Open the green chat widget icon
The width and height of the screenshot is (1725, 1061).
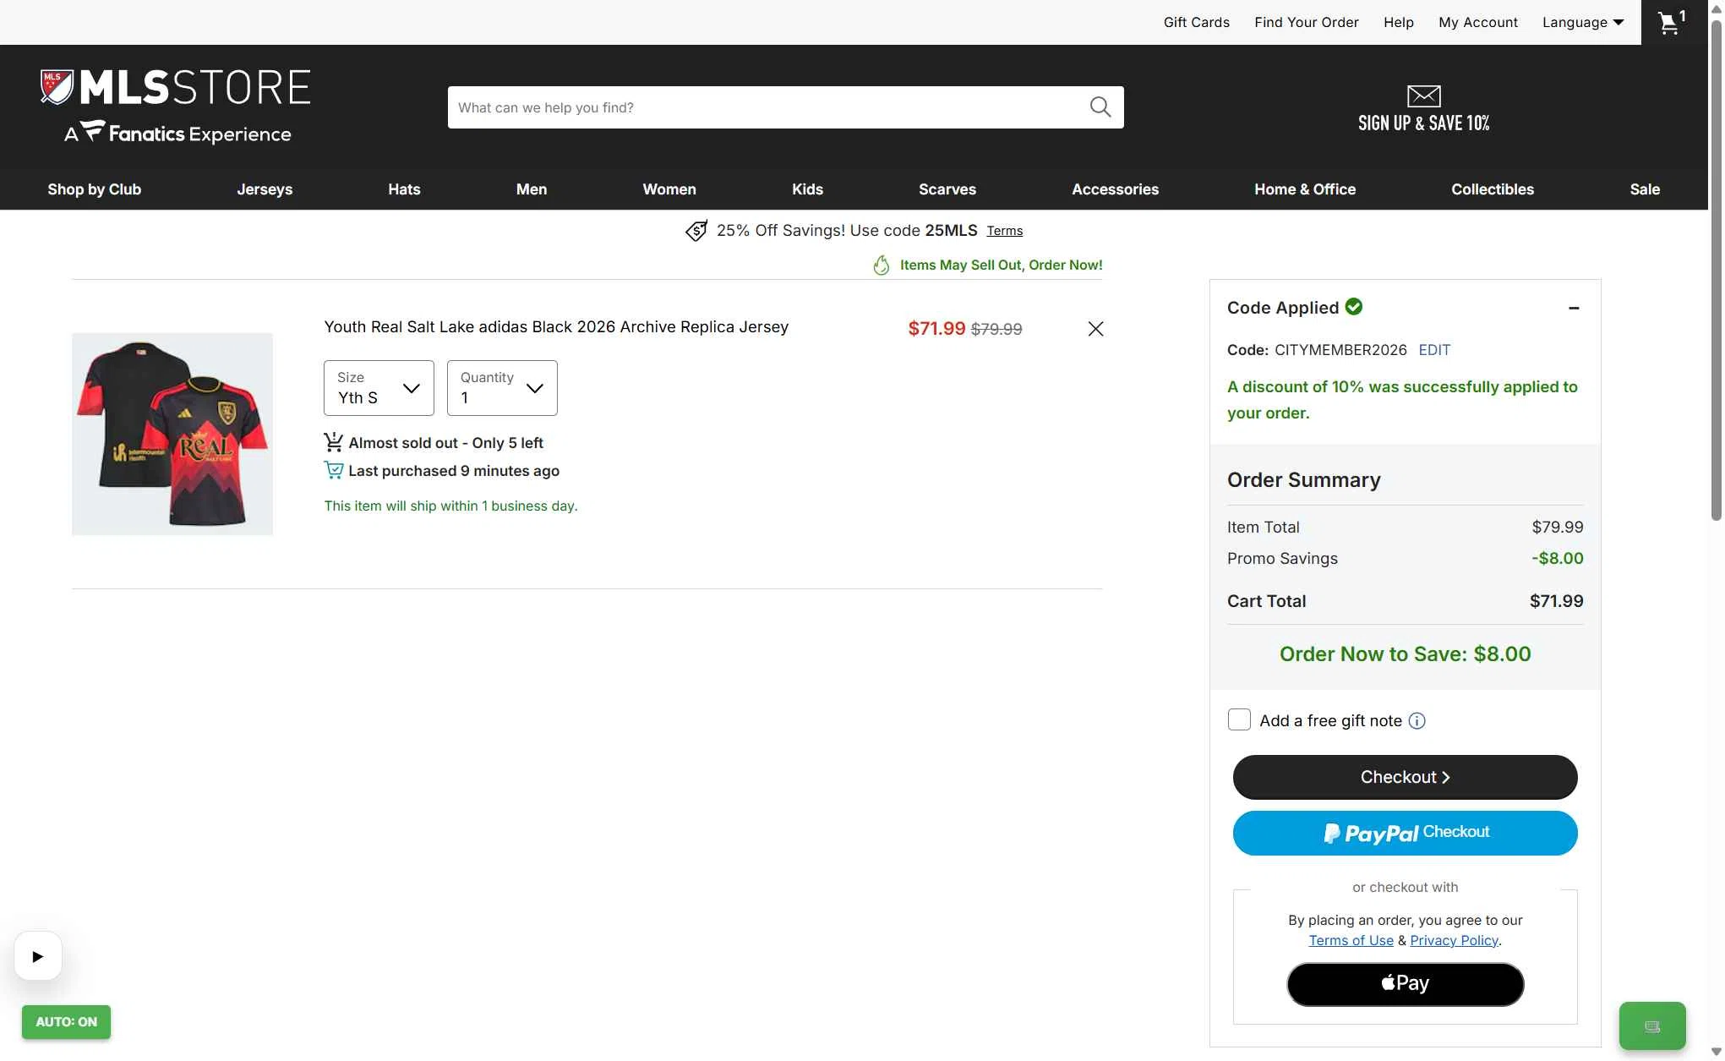point(1652,1026)
